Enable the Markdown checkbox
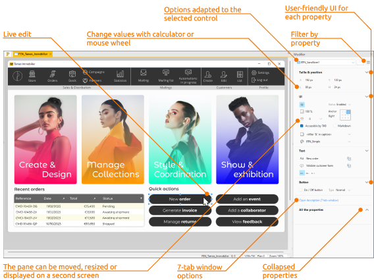Viewport: 374px width, 280px height. (x=334, y=126)
